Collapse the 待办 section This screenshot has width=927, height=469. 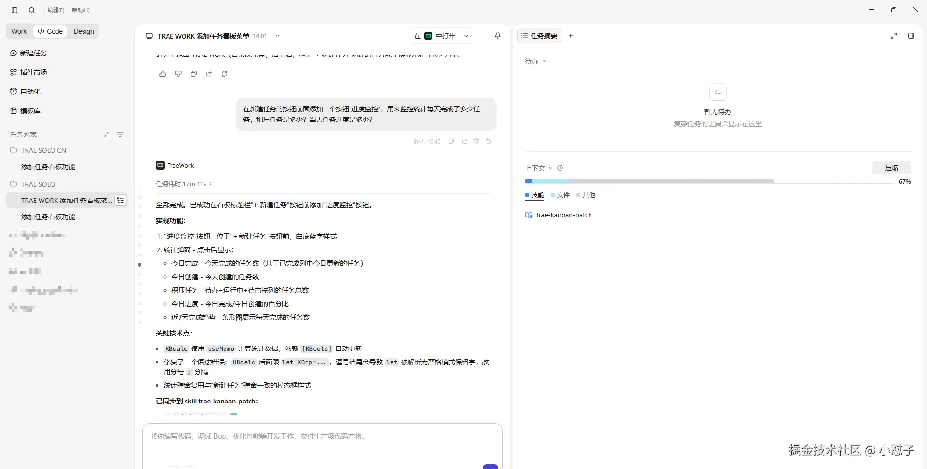[535, 61]
